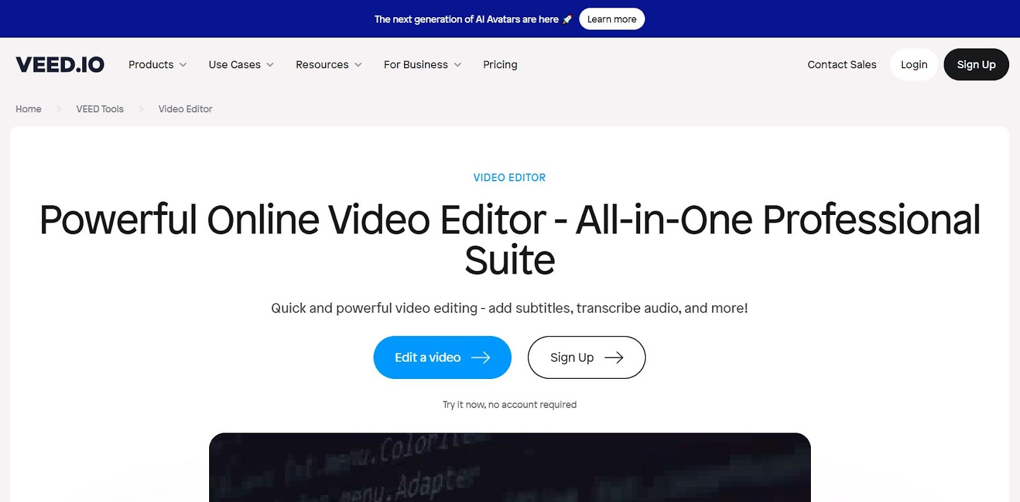Open the VEED Tools breadcrumb
Viewport: 1020px width, 502px height.
[100, 109]
